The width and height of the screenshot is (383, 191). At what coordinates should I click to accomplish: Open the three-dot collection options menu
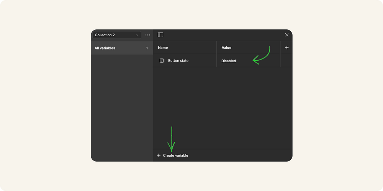coord(148,35)
